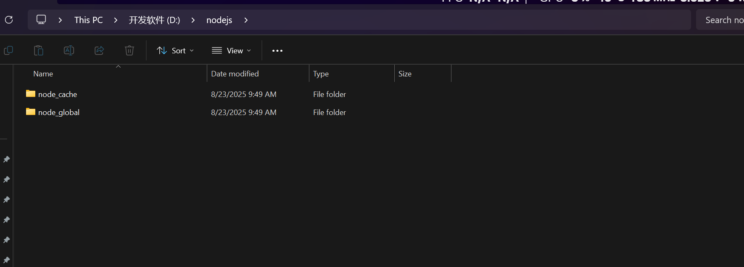Open the See more three-dots menu
Image resolution: width=744 pixels, height=267 pixels.
(277, 51)
